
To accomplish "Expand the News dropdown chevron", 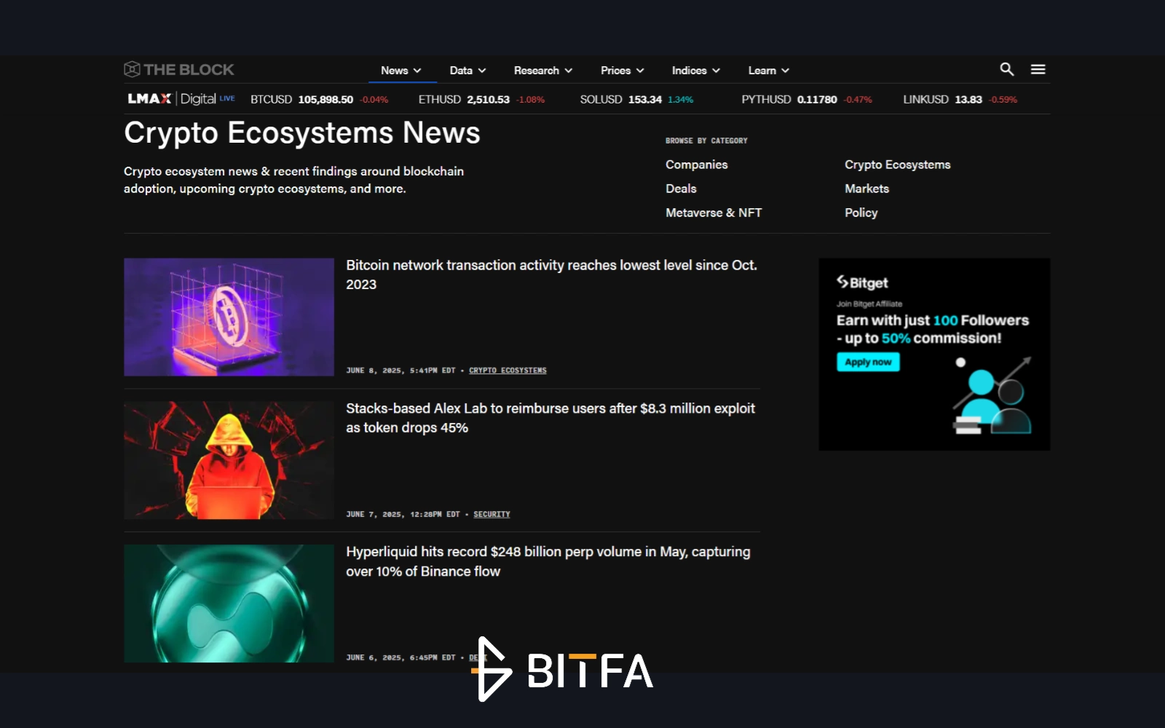I will point(417,71).
